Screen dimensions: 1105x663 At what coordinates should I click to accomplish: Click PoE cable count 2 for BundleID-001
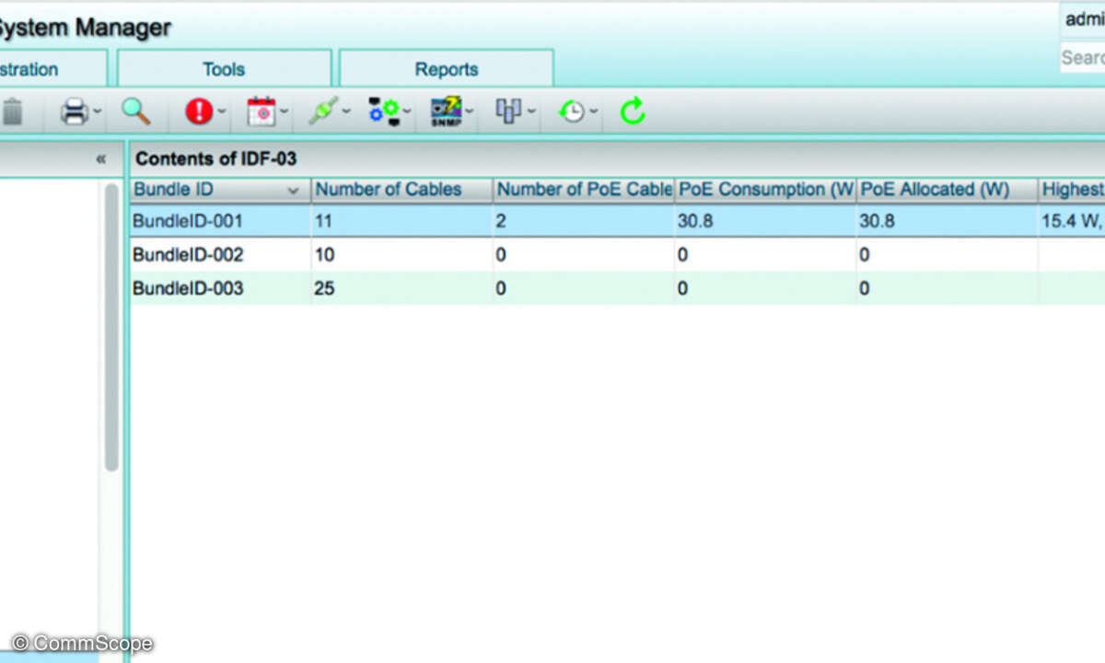[x=502, y=221]
